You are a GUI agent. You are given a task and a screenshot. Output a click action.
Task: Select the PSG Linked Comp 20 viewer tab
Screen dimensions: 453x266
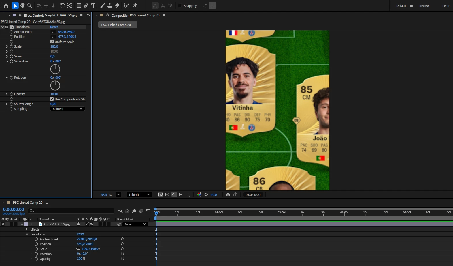click(118, 25)
